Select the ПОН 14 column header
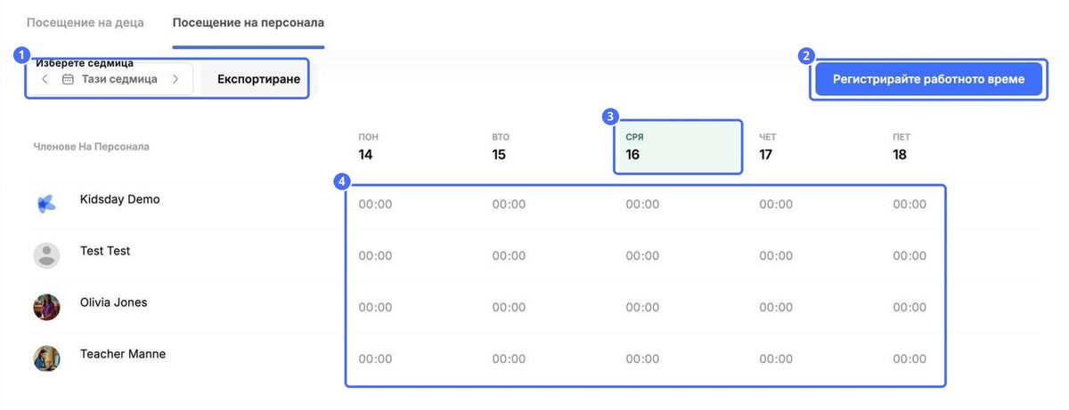The width and height of the screenshot is (1069, 410). click(x=366, y=147)
